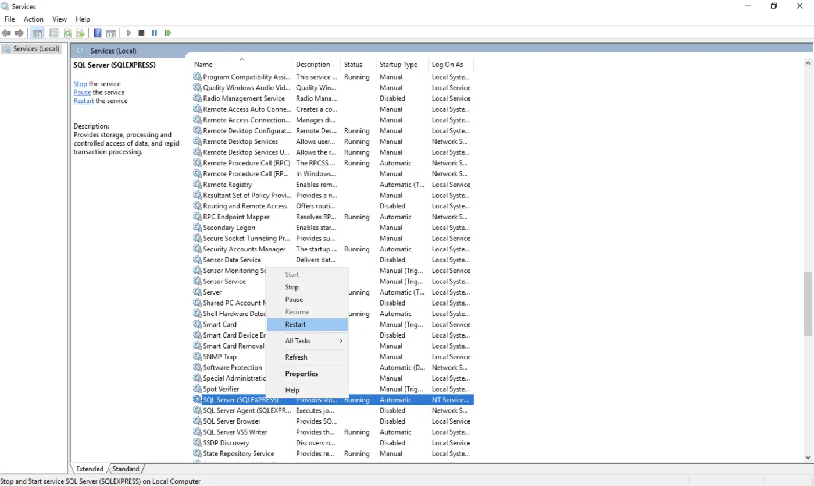This screenshot has height=486, width=814.
Task: Select the Program Compatibility Assi... service row
Action: click(333, 77)
